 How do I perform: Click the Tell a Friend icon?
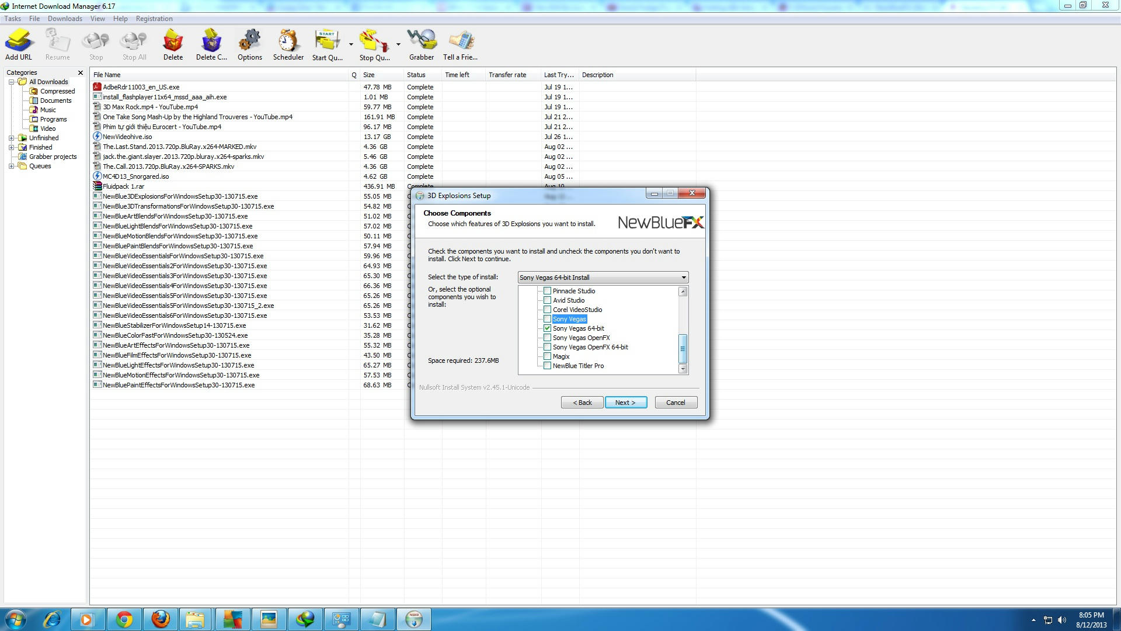461,44
